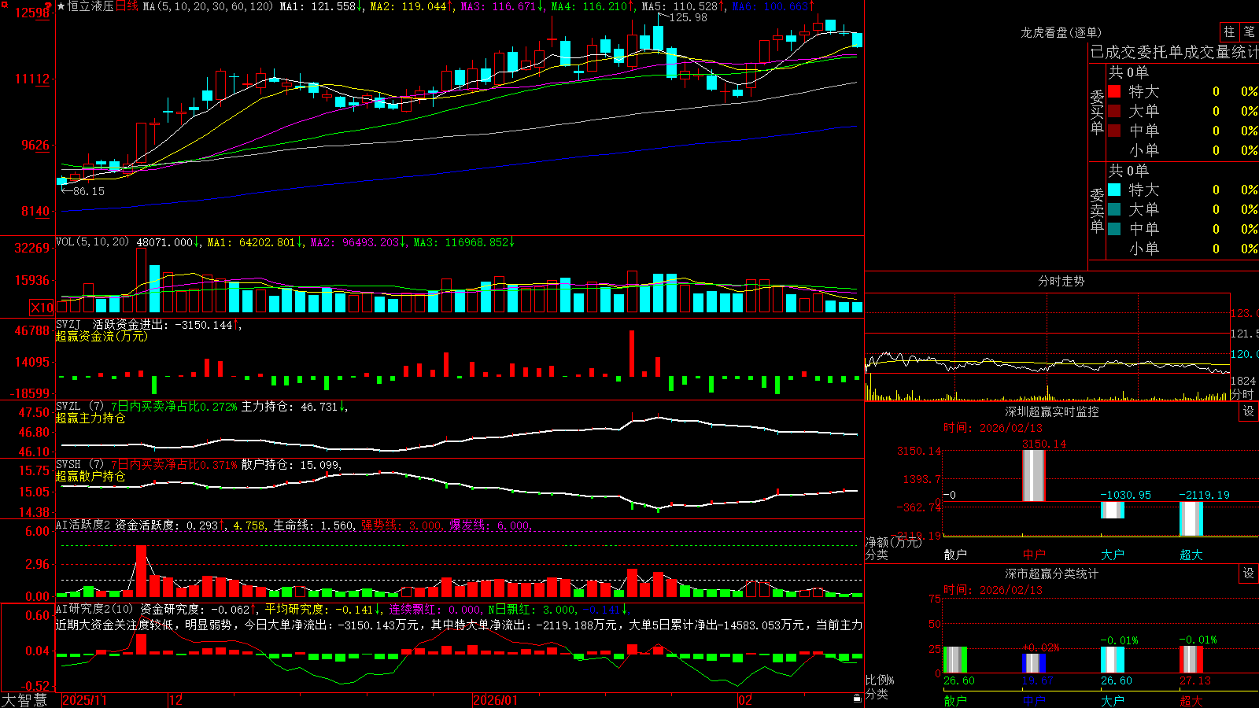Click the dark red 中单 buy-order swatch
Image resolution: width=1259 pixels, height=708 pixels.
pos(1114,131)
